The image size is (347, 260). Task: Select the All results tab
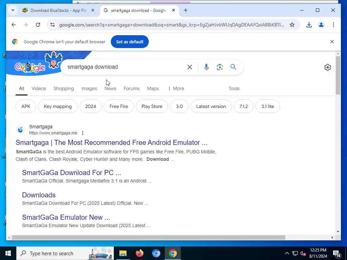coord(21,88)
